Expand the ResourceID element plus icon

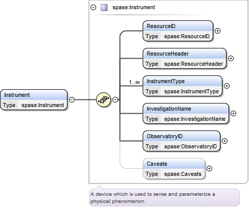217,31
